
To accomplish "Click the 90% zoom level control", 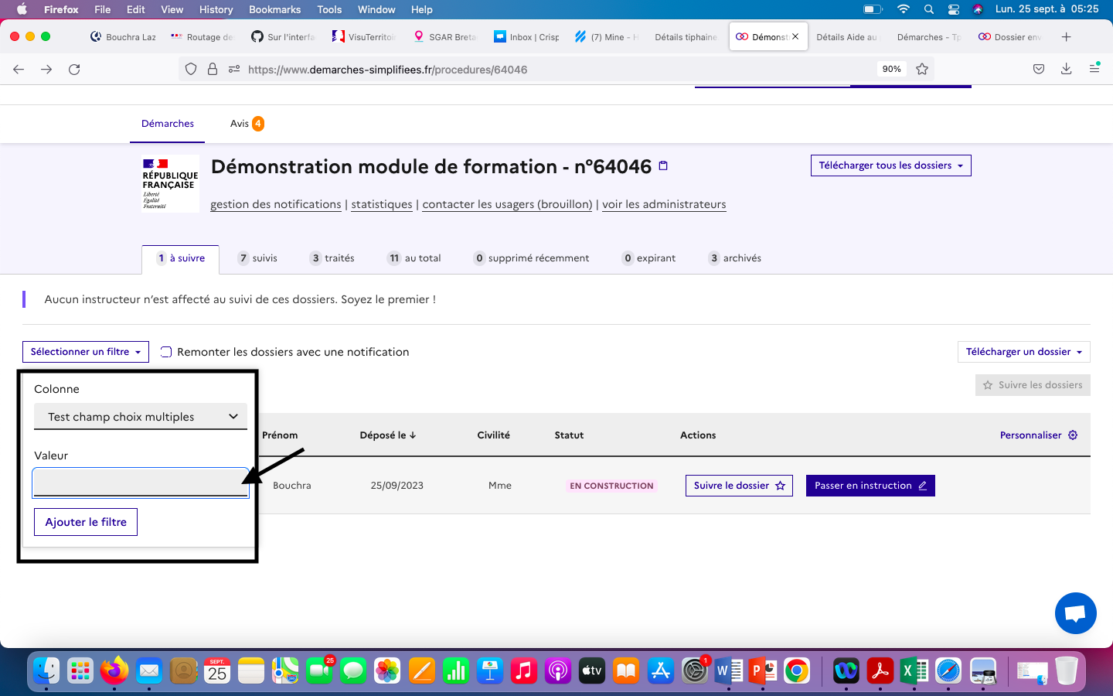I will tap(890, 69).
